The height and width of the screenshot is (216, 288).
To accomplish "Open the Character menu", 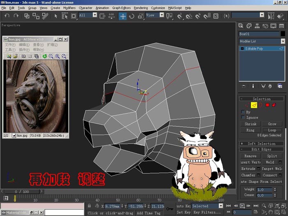I will (x=86, y=8).
